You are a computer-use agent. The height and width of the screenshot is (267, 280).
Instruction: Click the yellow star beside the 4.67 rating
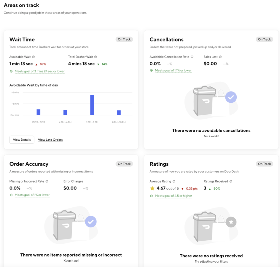click(x=152, y=188)
